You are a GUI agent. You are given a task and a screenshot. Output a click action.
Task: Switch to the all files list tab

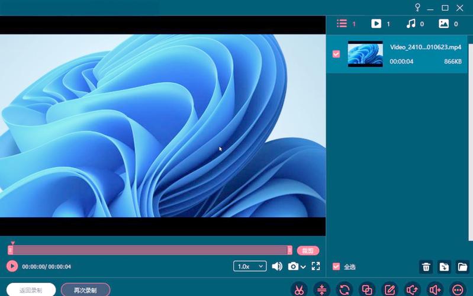tap(346, 24)
